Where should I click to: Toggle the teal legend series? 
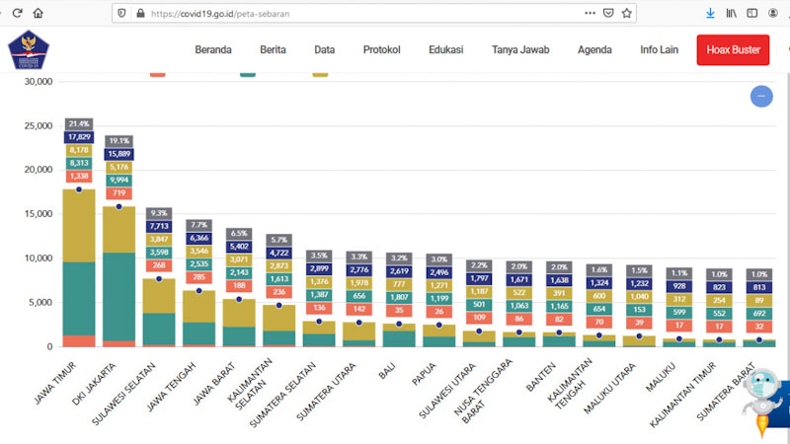click(x=249, y=73)
